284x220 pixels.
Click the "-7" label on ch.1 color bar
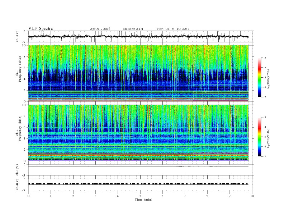coord(265,97)
